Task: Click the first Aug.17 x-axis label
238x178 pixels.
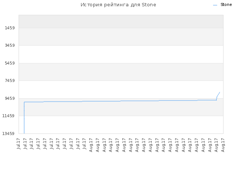Action: click(91, 145)
